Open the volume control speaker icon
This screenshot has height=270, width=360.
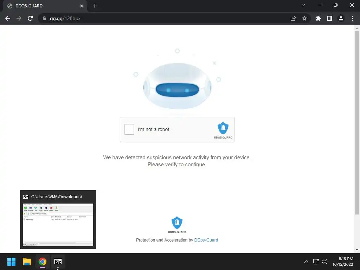click(324, 262)
